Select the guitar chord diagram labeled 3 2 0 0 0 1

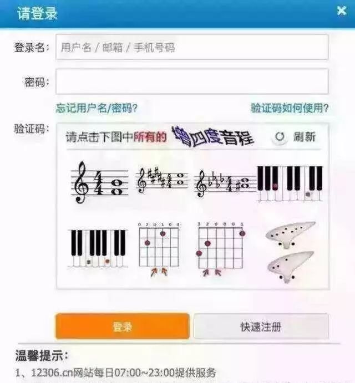[221, 249]
